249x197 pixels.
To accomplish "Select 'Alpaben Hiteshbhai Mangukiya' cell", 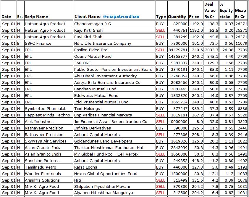I will tap(114, 193).
